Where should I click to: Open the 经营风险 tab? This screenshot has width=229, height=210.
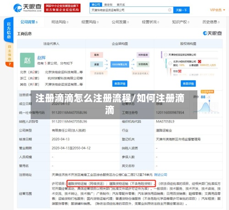pos(90,22)
